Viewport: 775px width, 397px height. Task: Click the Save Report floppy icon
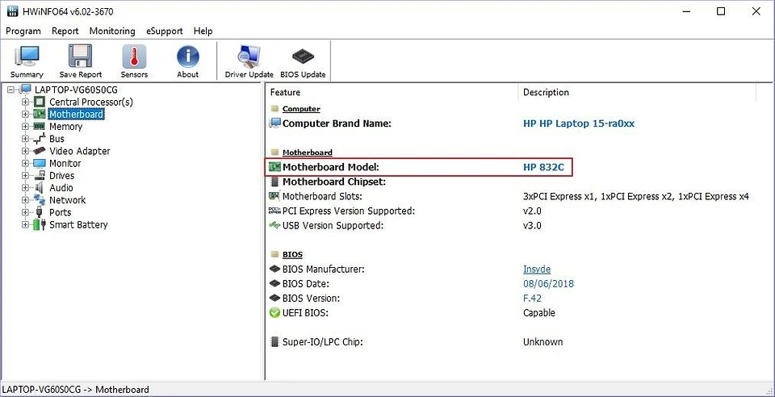tap(80, 61)
